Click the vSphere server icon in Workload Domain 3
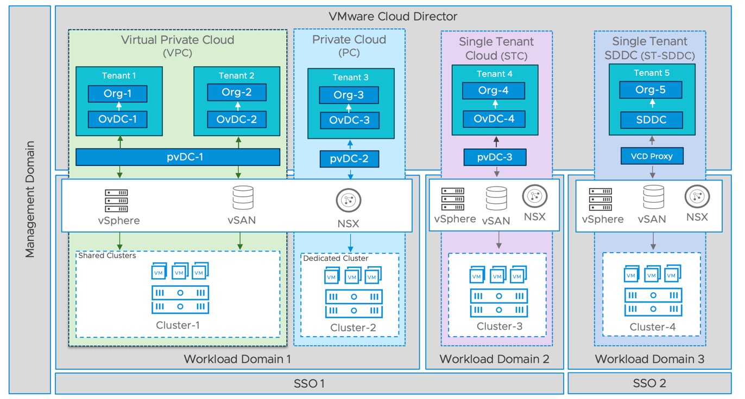 pos(601,199)
